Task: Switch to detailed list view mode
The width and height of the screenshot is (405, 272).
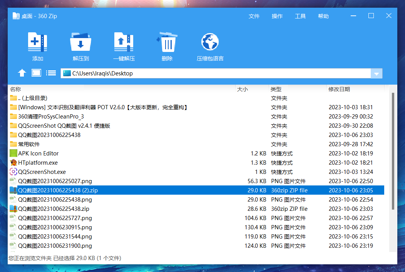Action: pyautogui.click(x=51, y=73)
